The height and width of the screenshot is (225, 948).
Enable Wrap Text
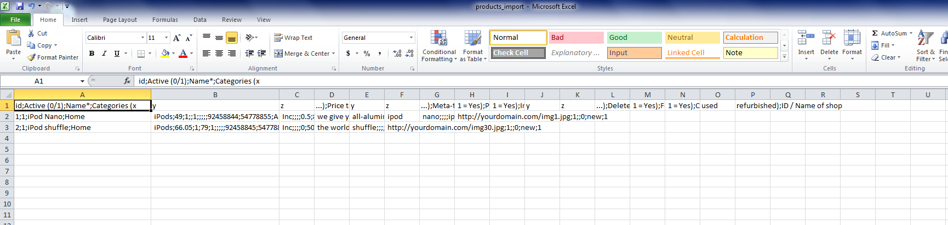click(x=293, y=38)
